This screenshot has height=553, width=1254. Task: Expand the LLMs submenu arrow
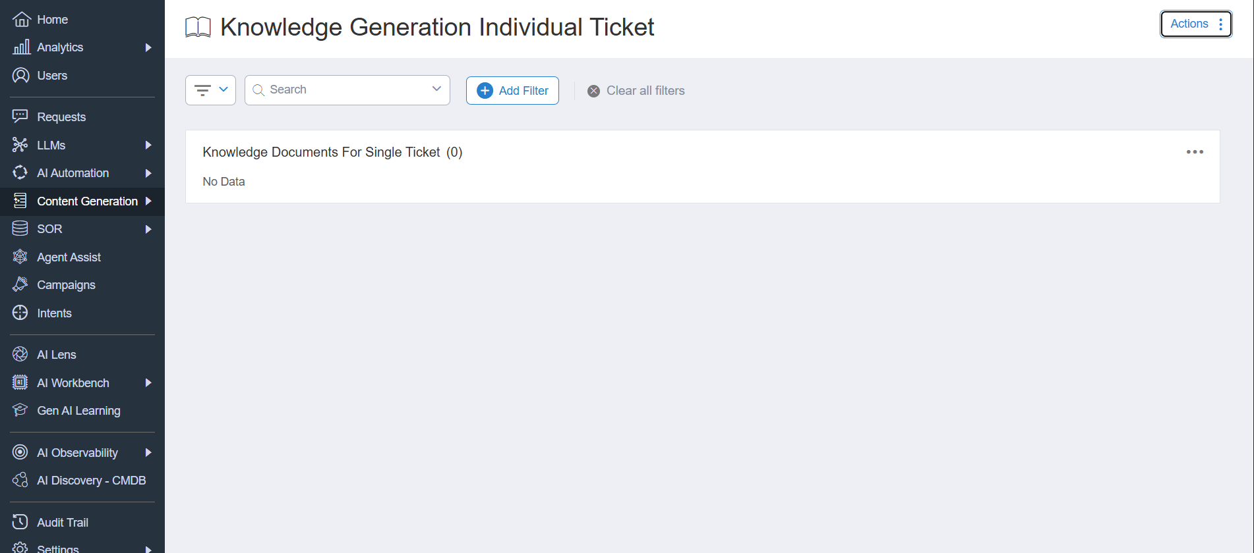[x=148, y=145]
